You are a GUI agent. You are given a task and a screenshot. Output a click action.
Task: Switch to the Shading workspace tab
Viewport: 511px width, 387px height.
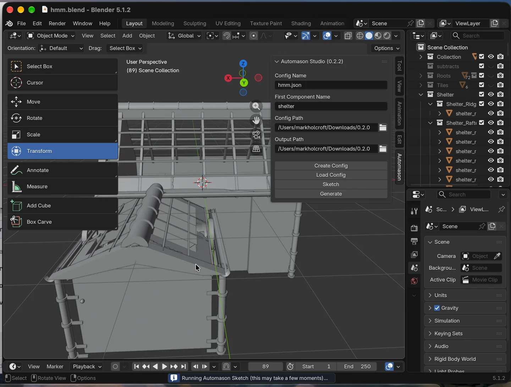point(301,23)
